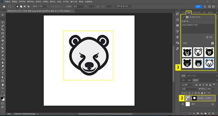Click the blue Share button
The width and height of the screenshot is (218, 116).
199,6
